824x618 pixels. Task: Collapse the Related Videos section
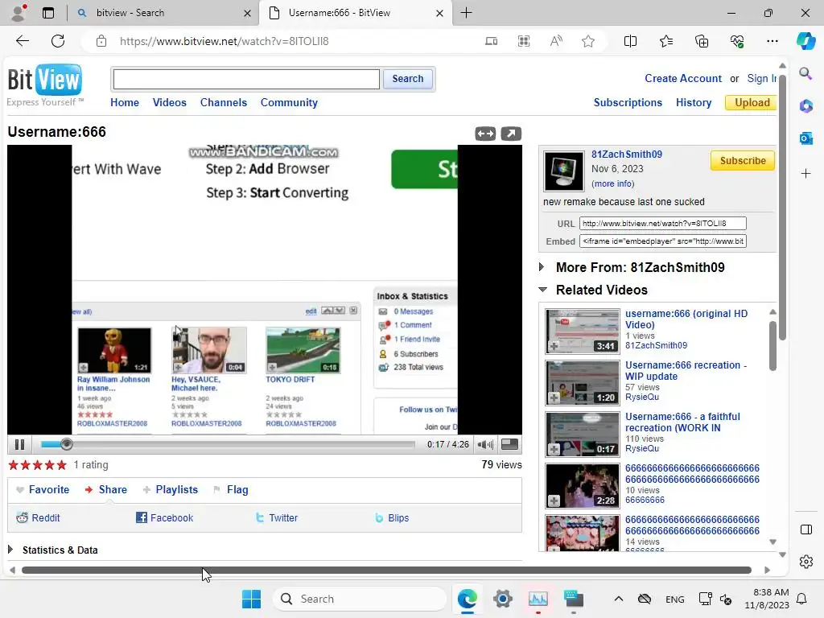(543, 290)
